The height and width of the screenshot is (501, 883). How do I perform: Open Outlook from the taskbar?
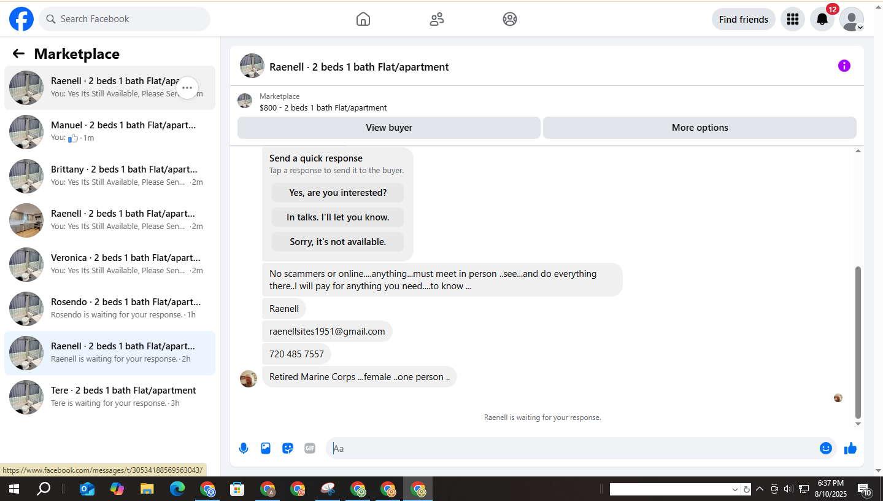point(87,489)
